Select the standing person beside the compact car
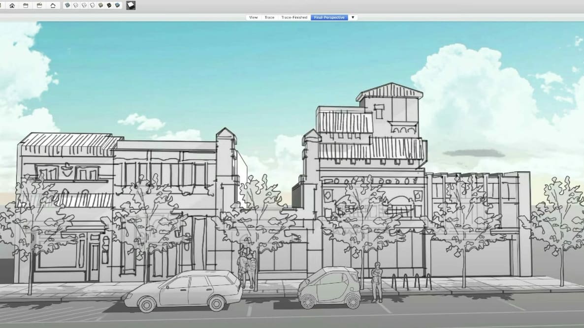The width and height of the screenshot is (584, 328). pyautogui.click(x=377, y=282)
